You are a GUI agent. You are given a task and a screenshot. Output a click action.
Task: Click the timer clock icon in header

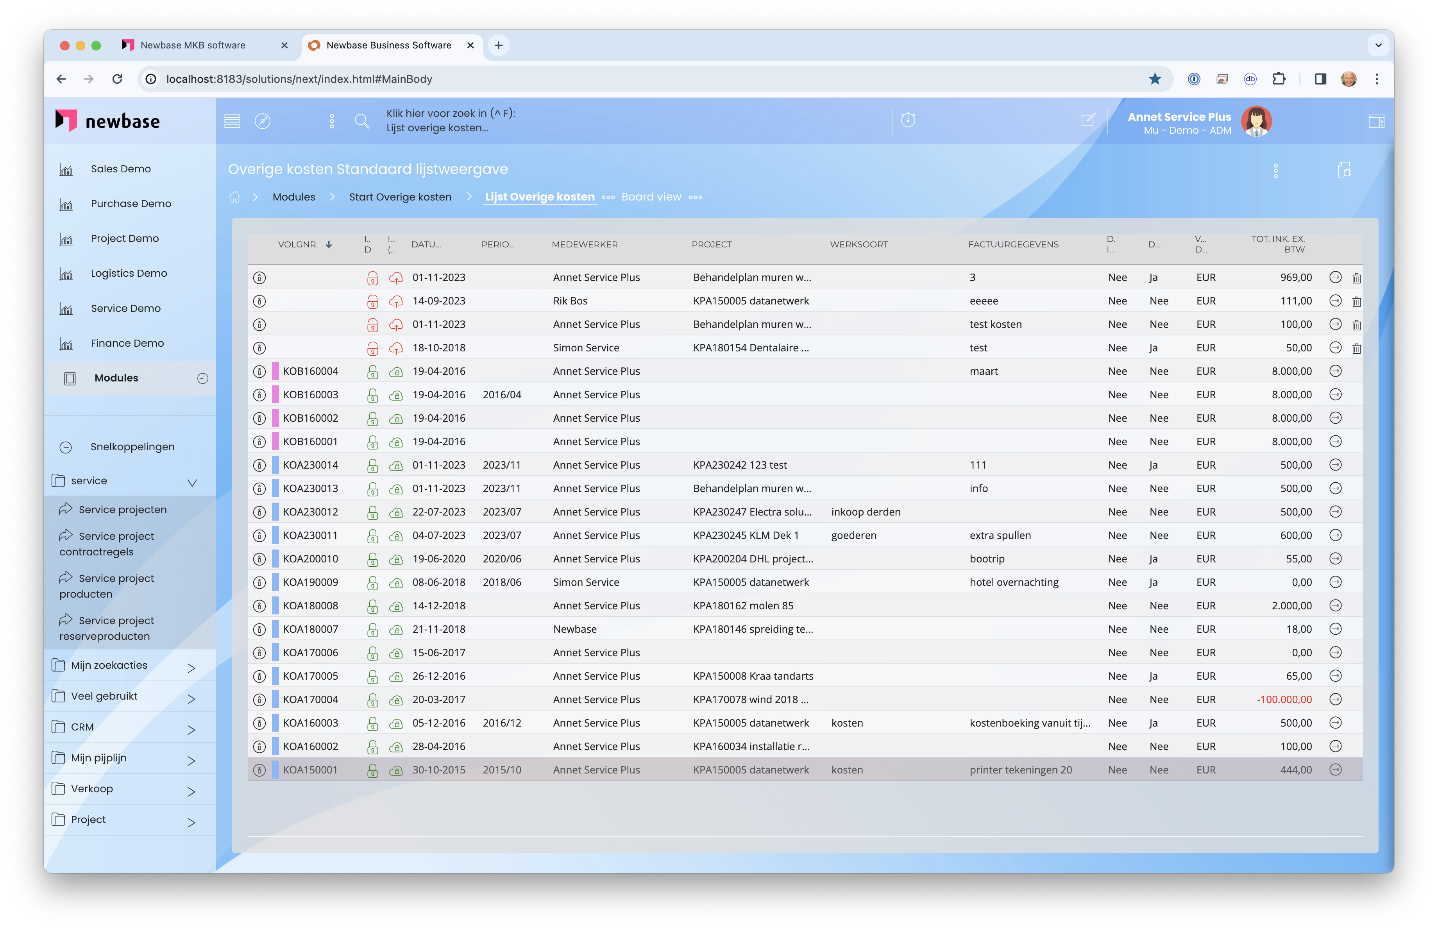point(907,120)
